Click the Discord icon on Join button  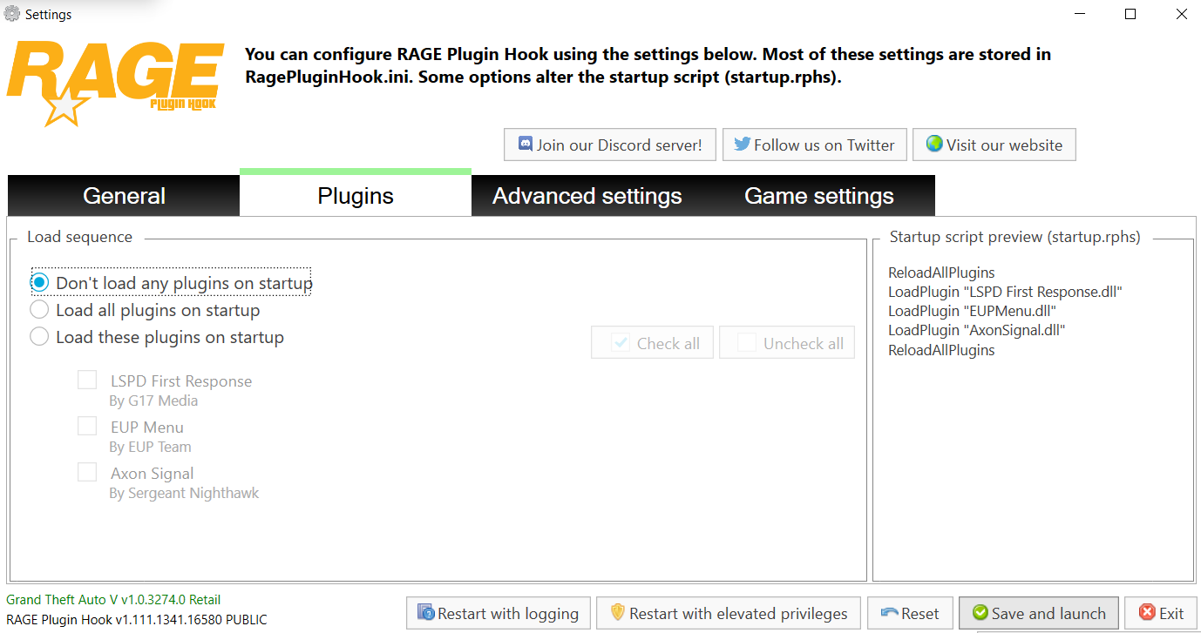coord(525,145)
